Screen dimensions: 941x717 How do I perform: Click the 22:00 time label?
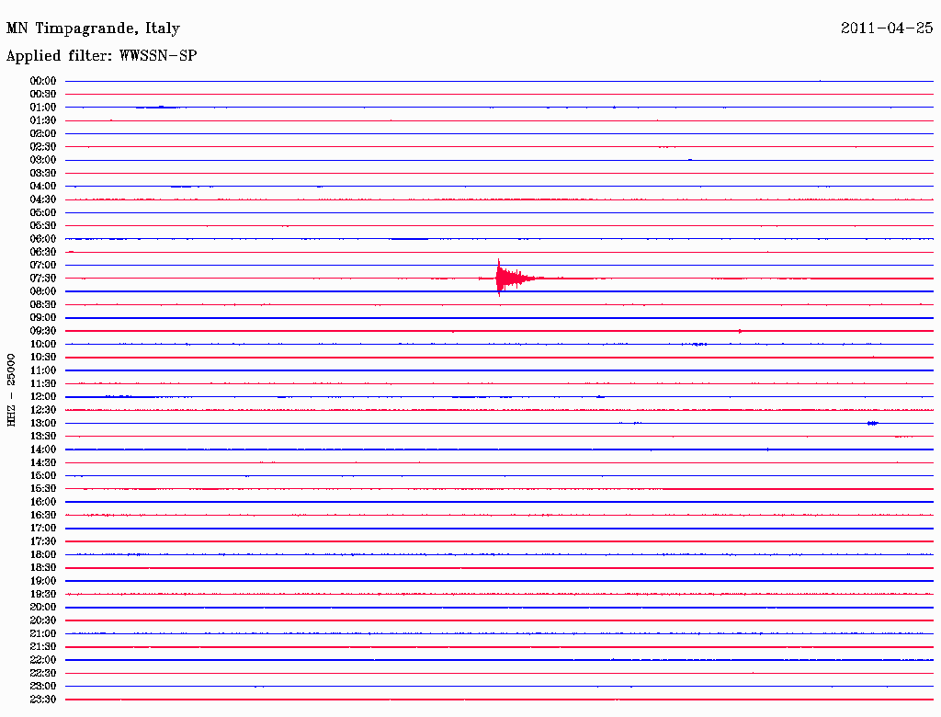click(43, 660)
